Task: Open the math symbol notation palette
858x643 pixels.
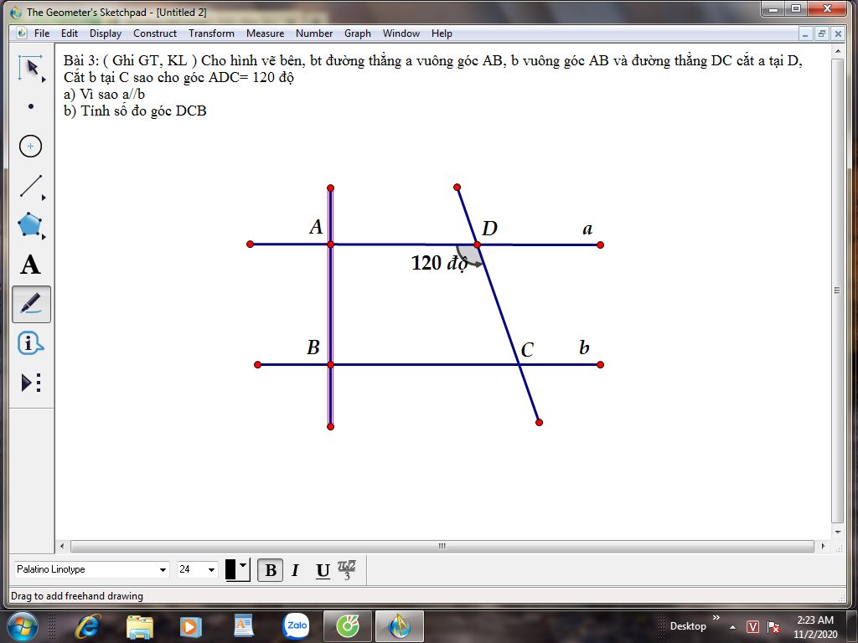Action: coord(346,569)
